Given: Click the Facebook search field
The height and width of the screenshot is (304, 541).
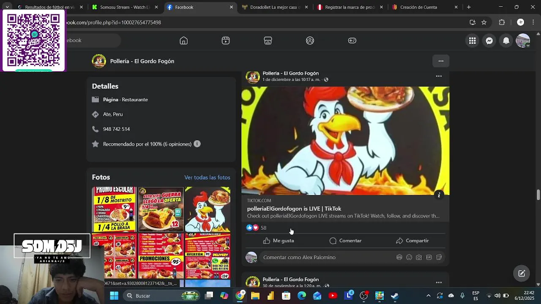Looking at the screenshot, I should tap(93, 40).
